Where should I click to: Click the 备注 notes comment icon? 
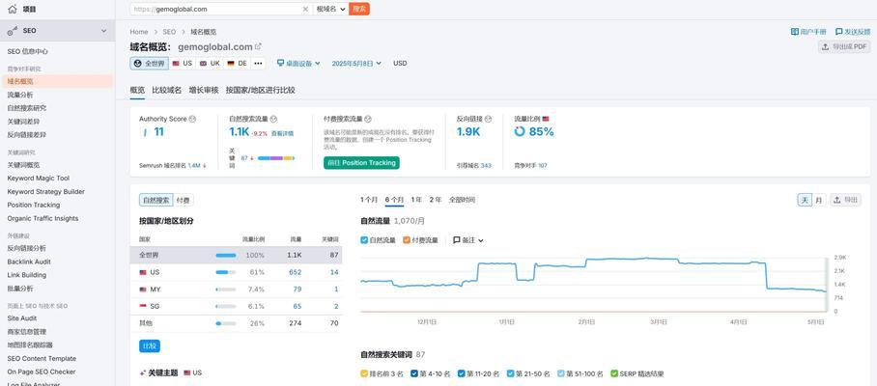(x=457, y=240)
